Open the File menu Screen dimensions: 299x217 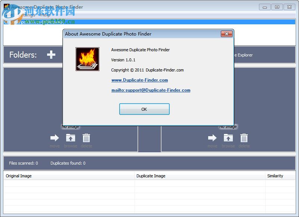(x=8, y=15)
